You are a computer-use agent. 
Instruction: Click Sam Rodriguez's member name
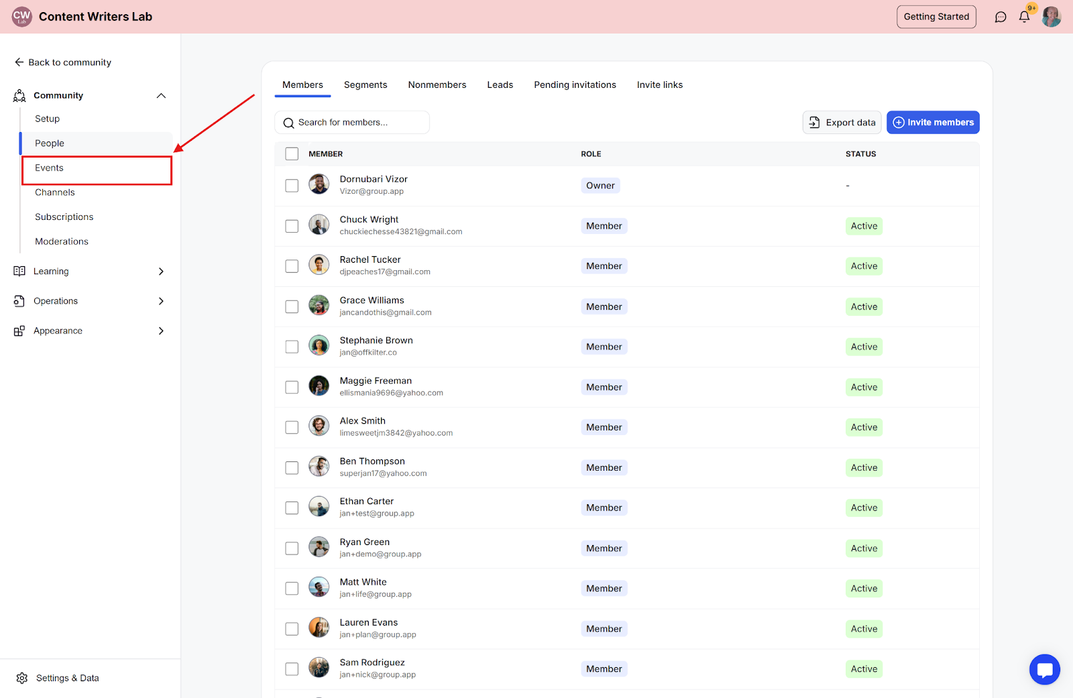372,662
